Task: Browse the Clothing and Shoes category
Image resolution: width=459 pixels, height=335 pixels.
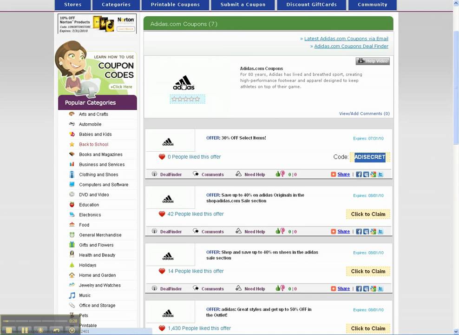Action: tap(98, 174)
